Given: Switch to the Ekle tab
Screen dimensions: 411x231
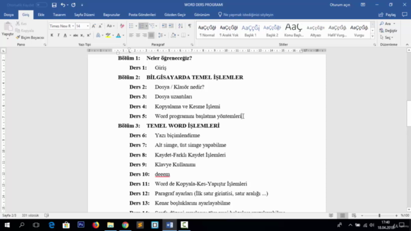Looking at the screenshot, I should tap(41, 15).
